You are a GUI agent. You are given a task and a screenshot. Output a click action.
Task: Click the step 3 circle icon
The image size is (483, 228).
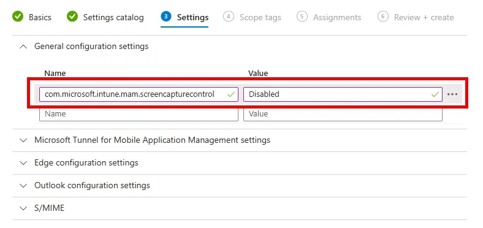tap(166, 17)
